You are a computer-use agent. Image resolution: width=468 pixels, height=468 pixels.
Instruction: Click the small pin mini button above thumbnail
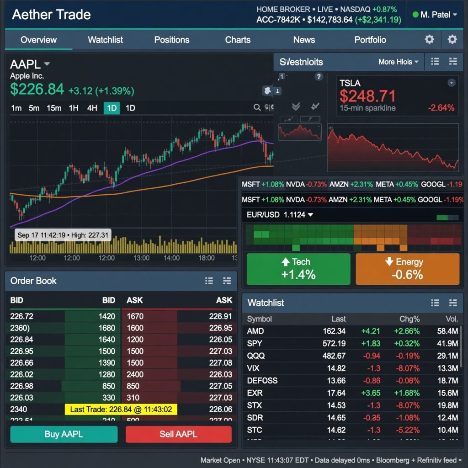(x=310, y=119)
